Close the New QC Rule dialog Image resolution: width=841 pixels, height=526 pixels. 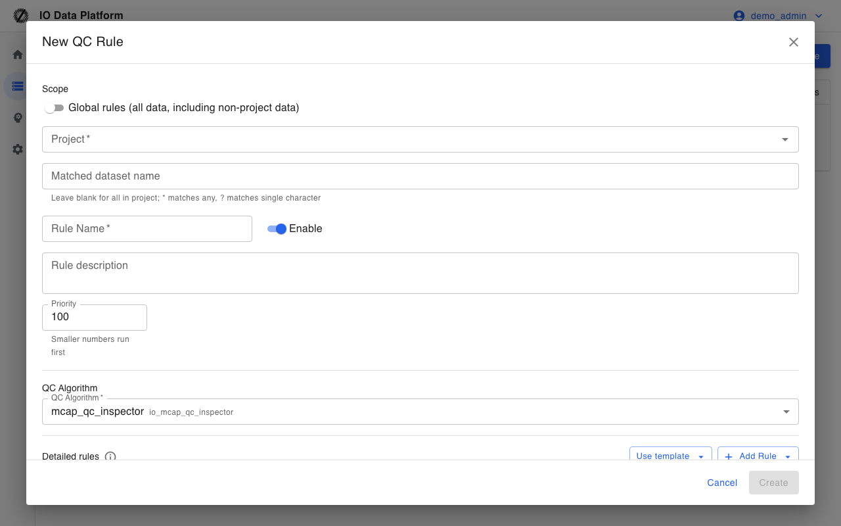(794, 42)
